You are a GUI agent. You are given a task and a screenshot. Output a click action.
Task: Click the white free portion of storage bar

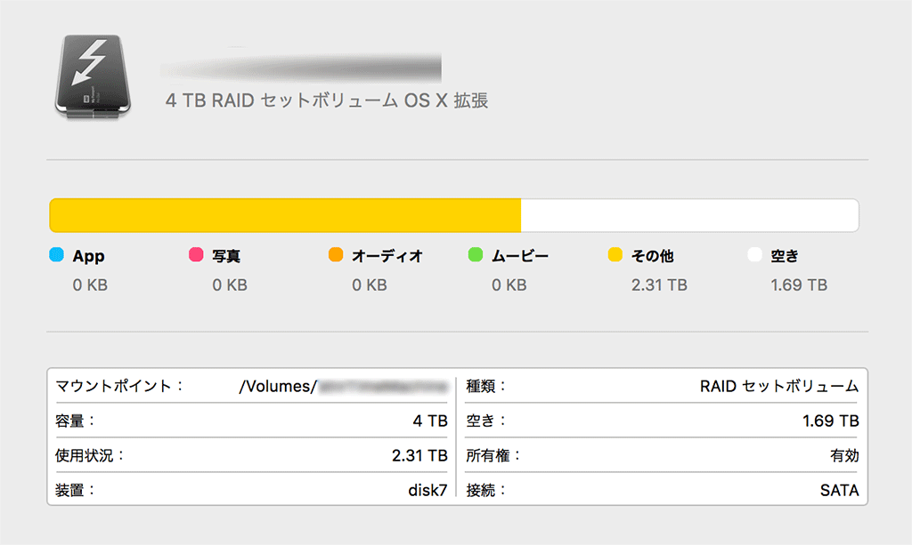pos(688,216)
